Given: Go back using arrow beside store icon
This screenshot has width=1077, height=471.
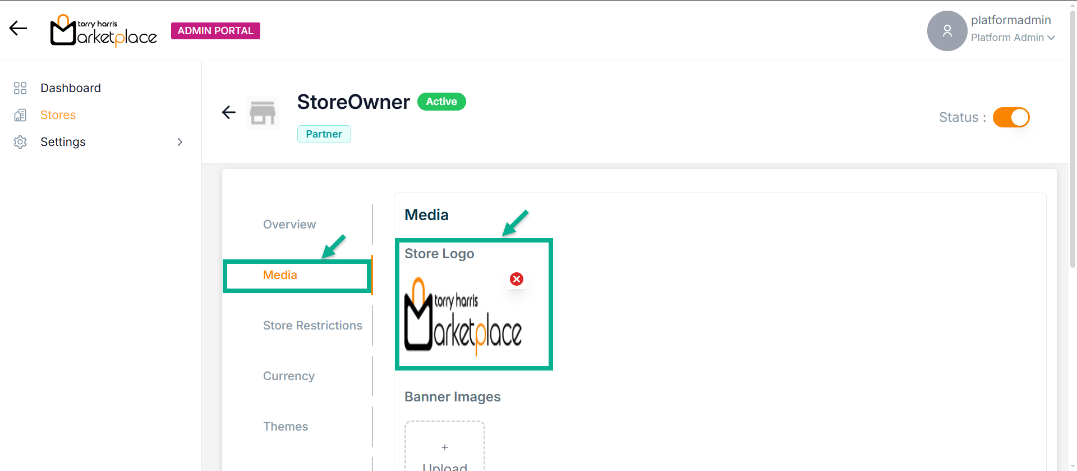Looking at the screenshot, I should (229, 112).
